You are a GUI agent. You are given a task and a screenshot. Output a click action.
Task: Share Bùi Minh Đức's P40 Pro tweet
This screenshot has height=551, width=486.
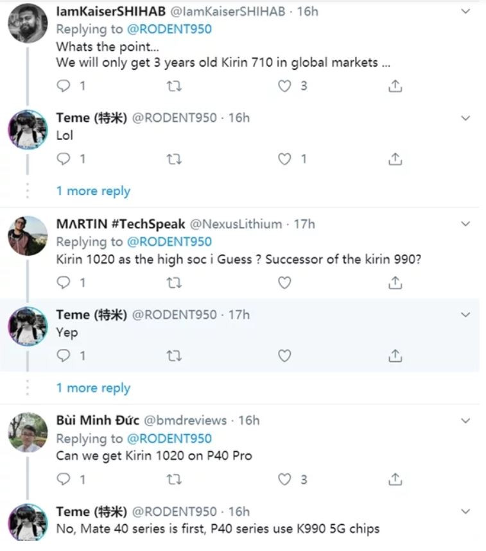click(x=395, y=479)
